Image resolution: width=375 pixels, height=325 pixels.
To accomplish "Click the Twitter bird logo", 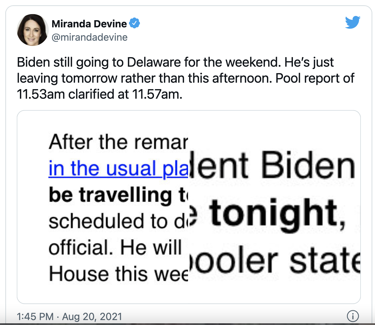I will tap(353, 22).
